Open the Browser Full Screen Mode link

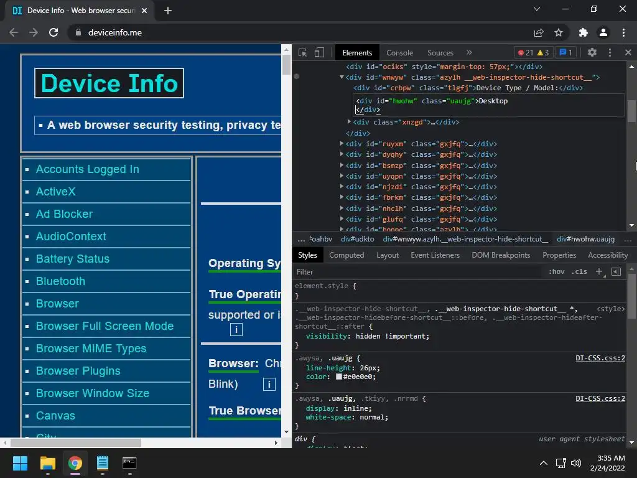pos(105,326)
